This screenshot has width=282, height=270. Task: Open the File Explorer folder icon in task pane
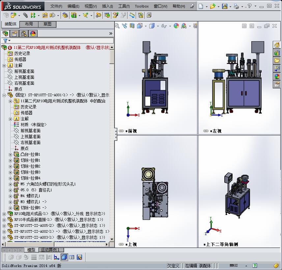pyautogui.click(x=277, y=61)
